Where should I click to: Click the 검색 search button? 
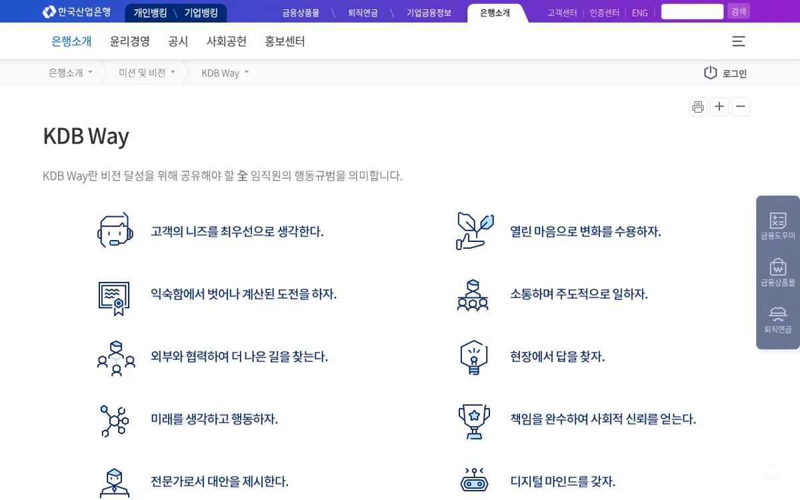(739, 11)
